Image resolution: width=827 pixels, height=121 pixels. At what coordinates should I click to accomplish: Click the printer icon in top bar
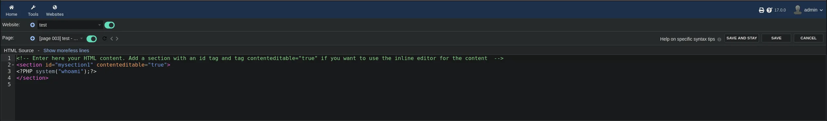click(761, 10)
